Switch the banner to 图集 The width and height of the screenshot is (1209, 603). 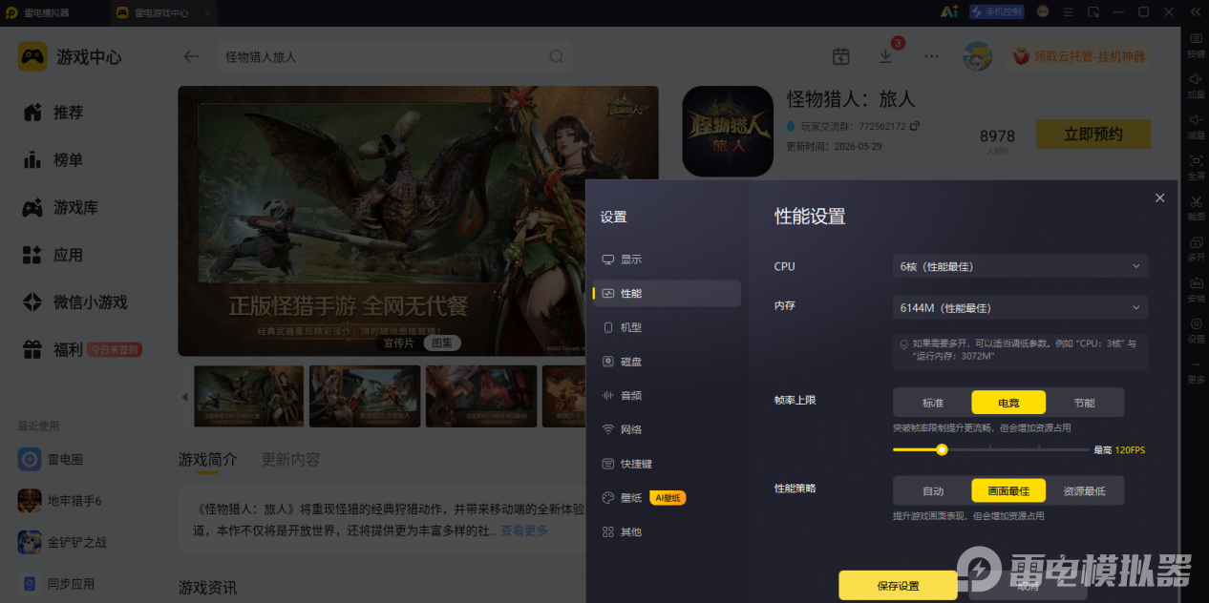441,343
